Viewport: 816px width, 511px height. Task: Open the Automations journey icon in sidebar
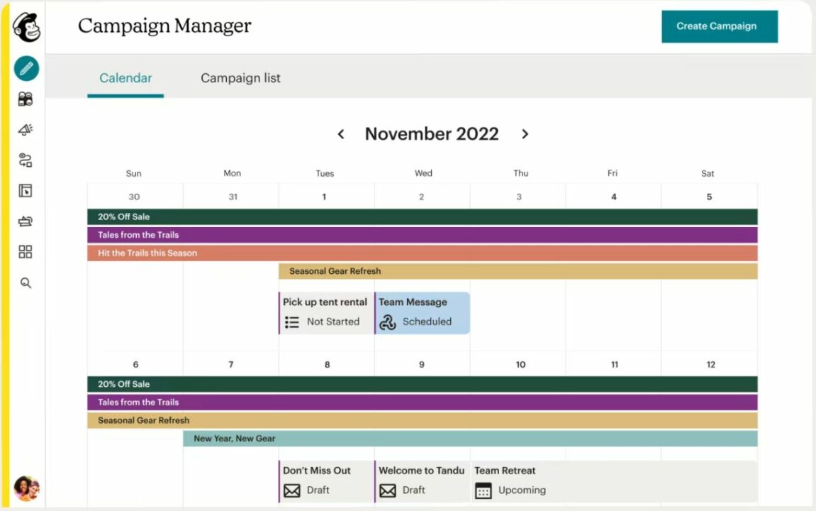point(26,160)
